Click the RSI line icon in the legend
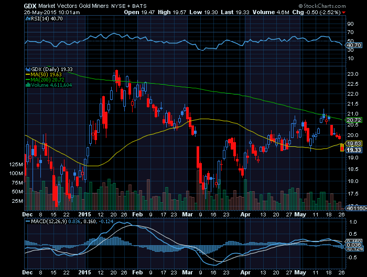Screen dimensions: 367x277 click(28, 19)
